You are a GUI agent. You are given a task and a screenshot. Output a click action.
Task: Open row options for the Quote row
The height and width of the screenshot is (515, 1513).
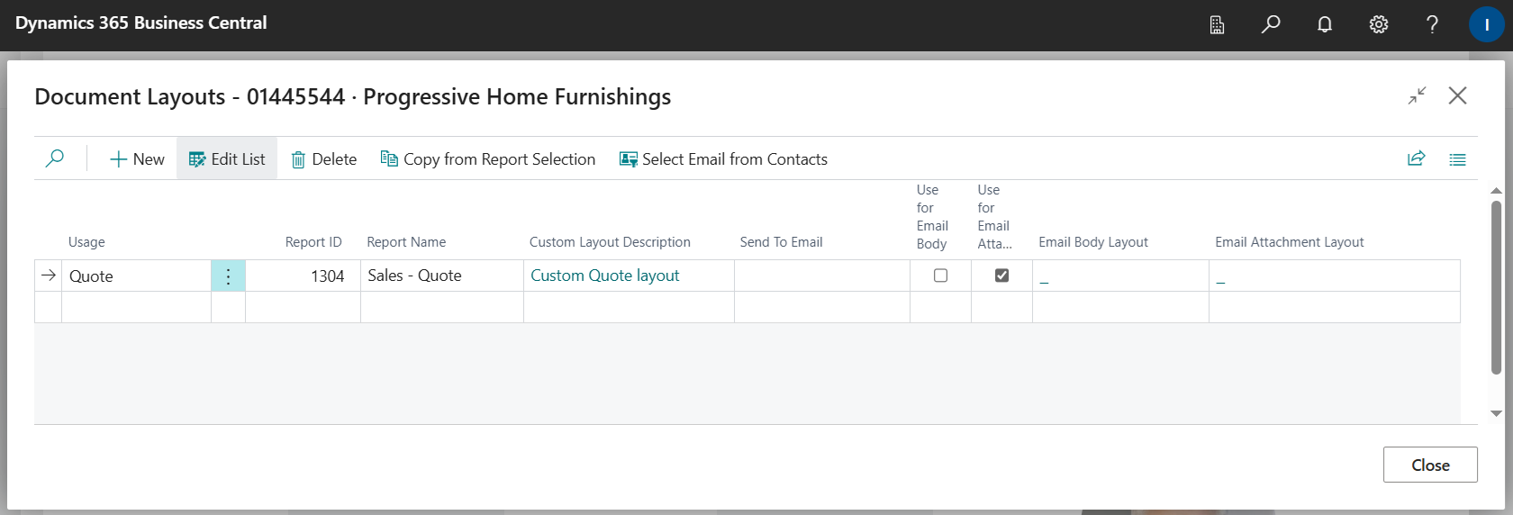[x=228, y=276]
